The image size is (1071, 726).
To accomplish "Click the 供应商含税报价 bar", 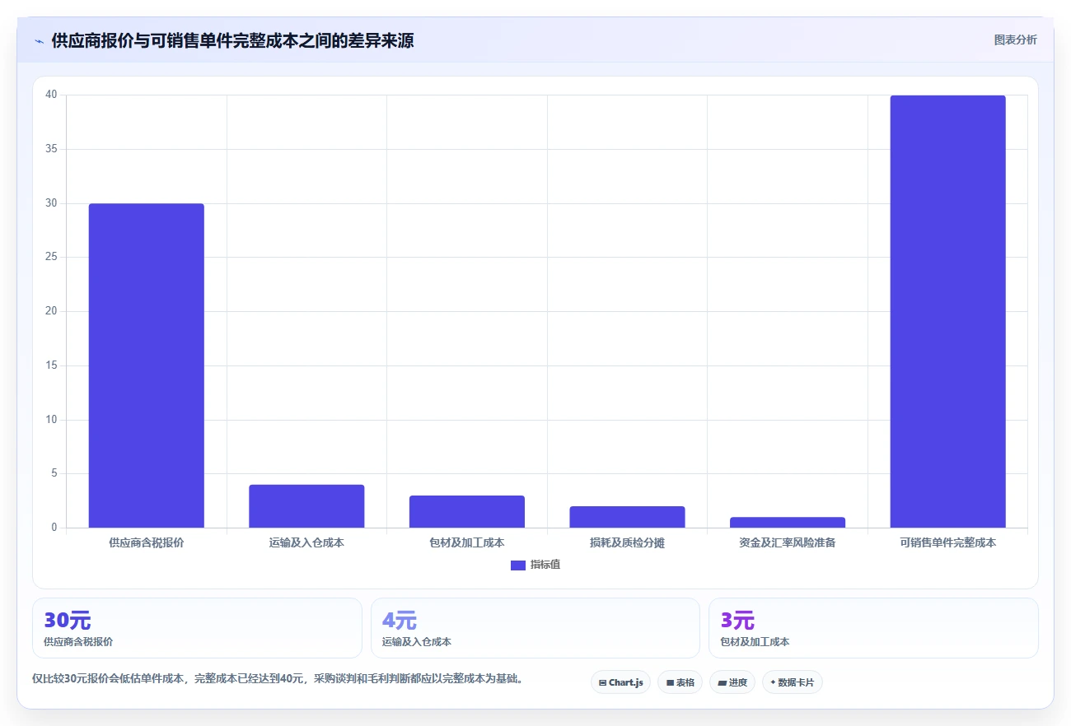I will [x=147, y=365].
